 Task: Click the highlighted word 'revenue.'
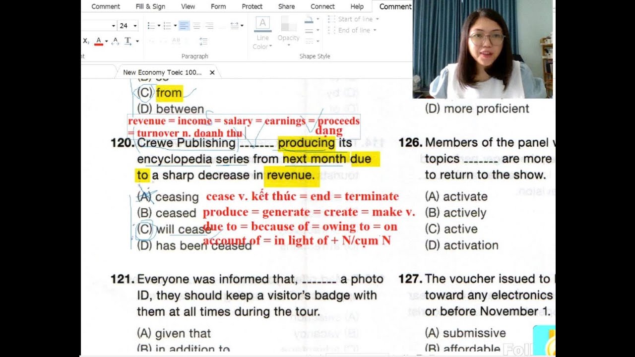pos(291,175)
